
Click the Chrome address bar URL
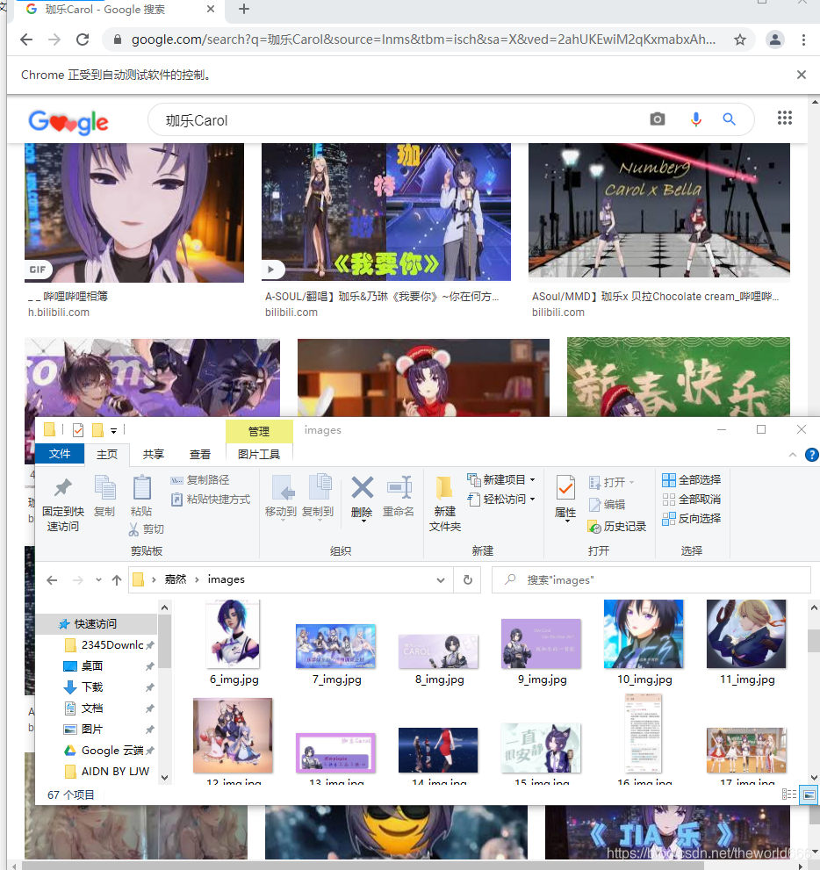[x=423, y=40]
